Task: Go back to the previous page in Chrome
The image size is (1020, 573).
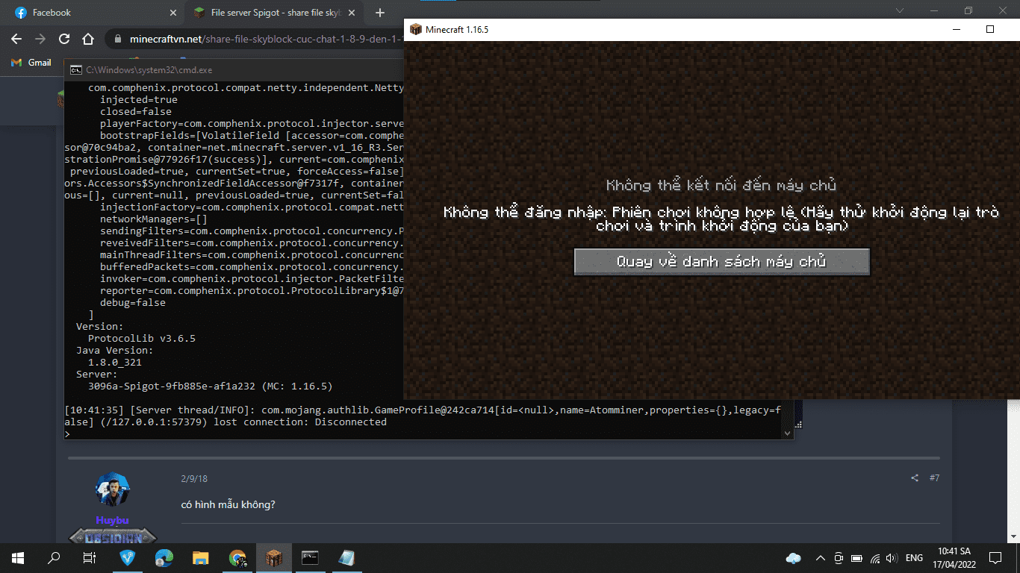Action: tap(16, 39)
